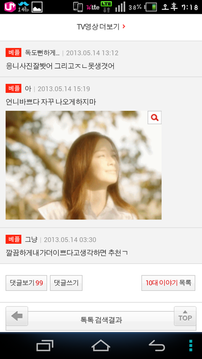Screen dimensions: 202x359
Task: Tap the back arrow button
Action: (17, 316)
